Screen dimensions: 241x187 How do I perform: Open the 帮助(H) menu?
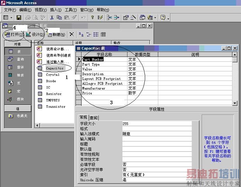pos(103,10)
